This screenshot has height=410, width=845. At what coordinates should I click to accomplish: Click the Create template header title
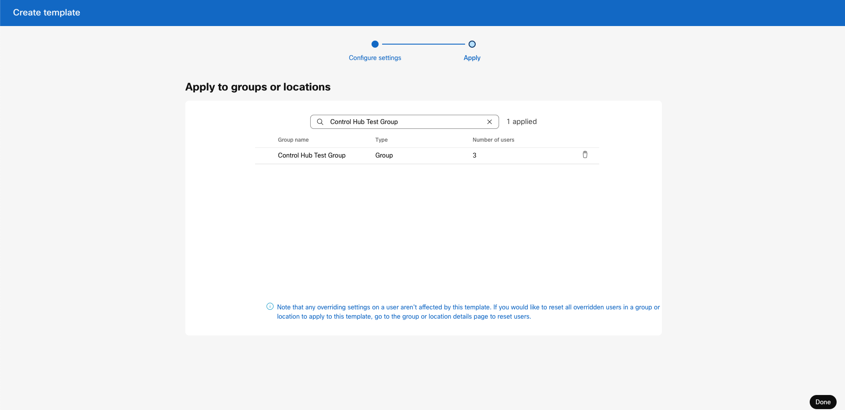[47, 13]
